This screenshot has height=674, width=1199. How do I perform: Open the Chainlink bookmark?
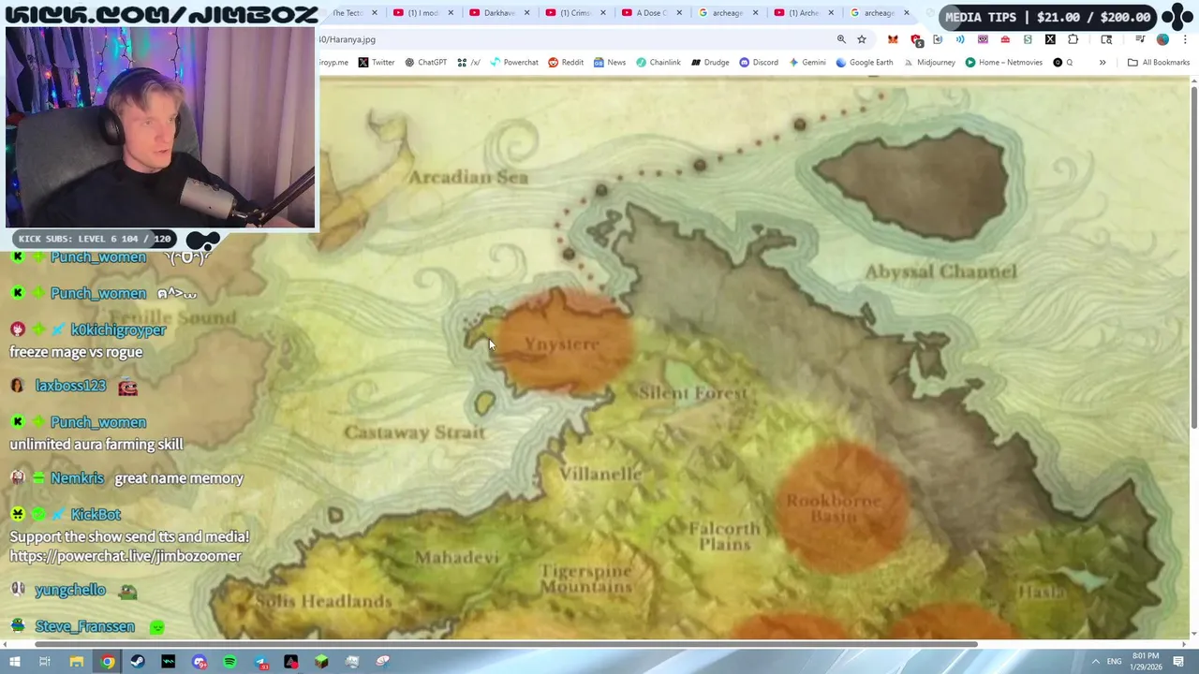pyautogui.click(x=658, y=63)
